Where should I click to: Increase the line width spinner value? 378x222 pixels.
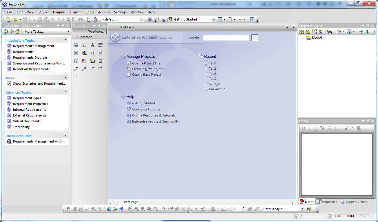[243, 208]
